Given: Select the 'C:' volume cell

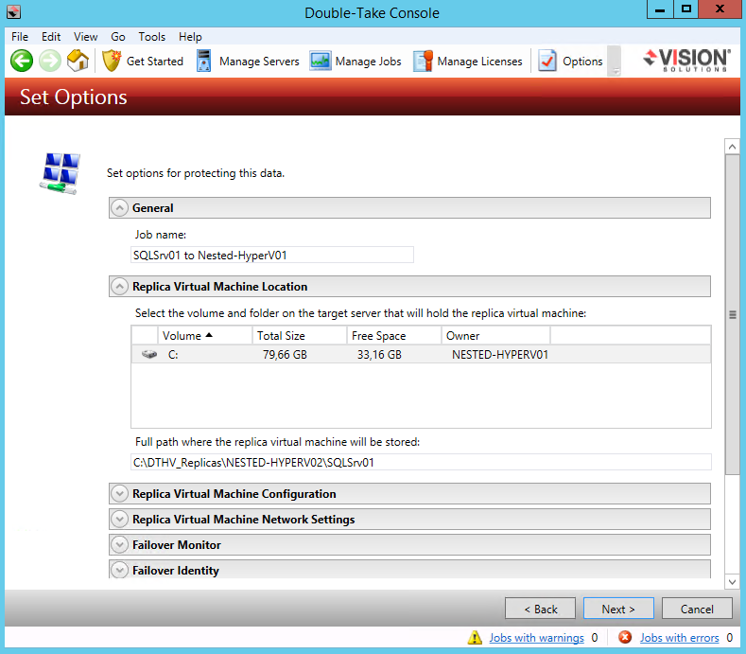Looking at the screenshot, I should (x=173, y=355).
